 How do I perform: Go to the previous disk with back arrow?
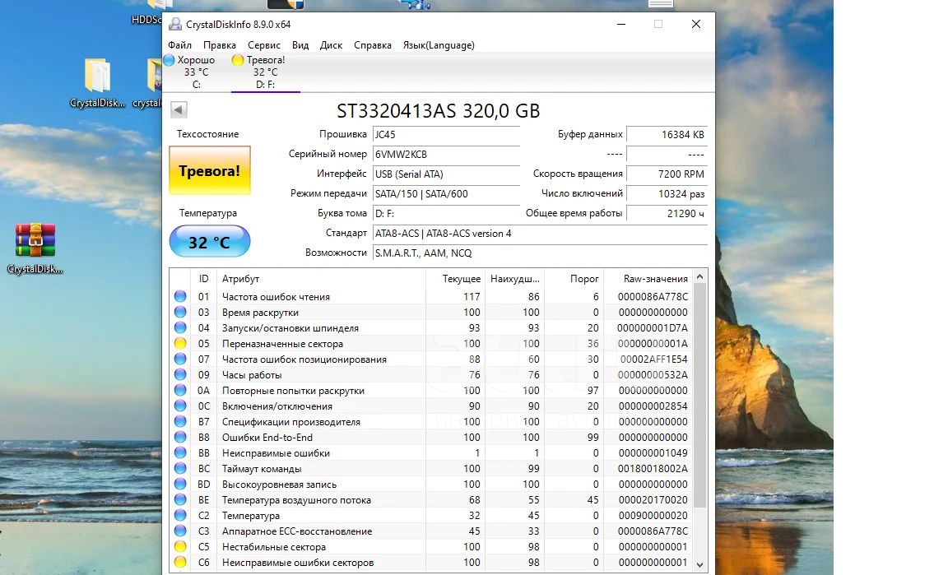[179, 109]
